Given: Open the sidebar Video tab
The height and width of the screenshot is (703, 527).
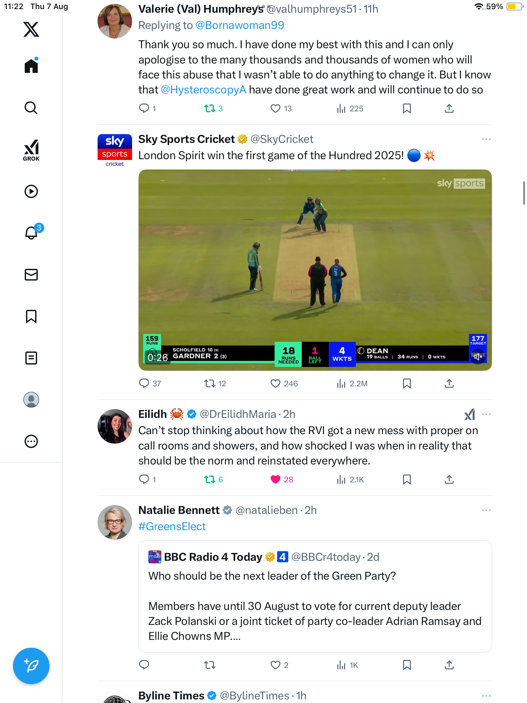Looking at the screenshot, I should click(x=31, y=191).
